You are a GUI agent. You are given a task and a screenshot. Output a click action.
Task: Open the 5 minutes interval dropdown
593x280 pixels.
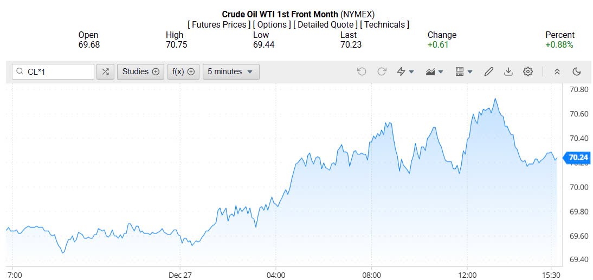(x=231, y=71)
